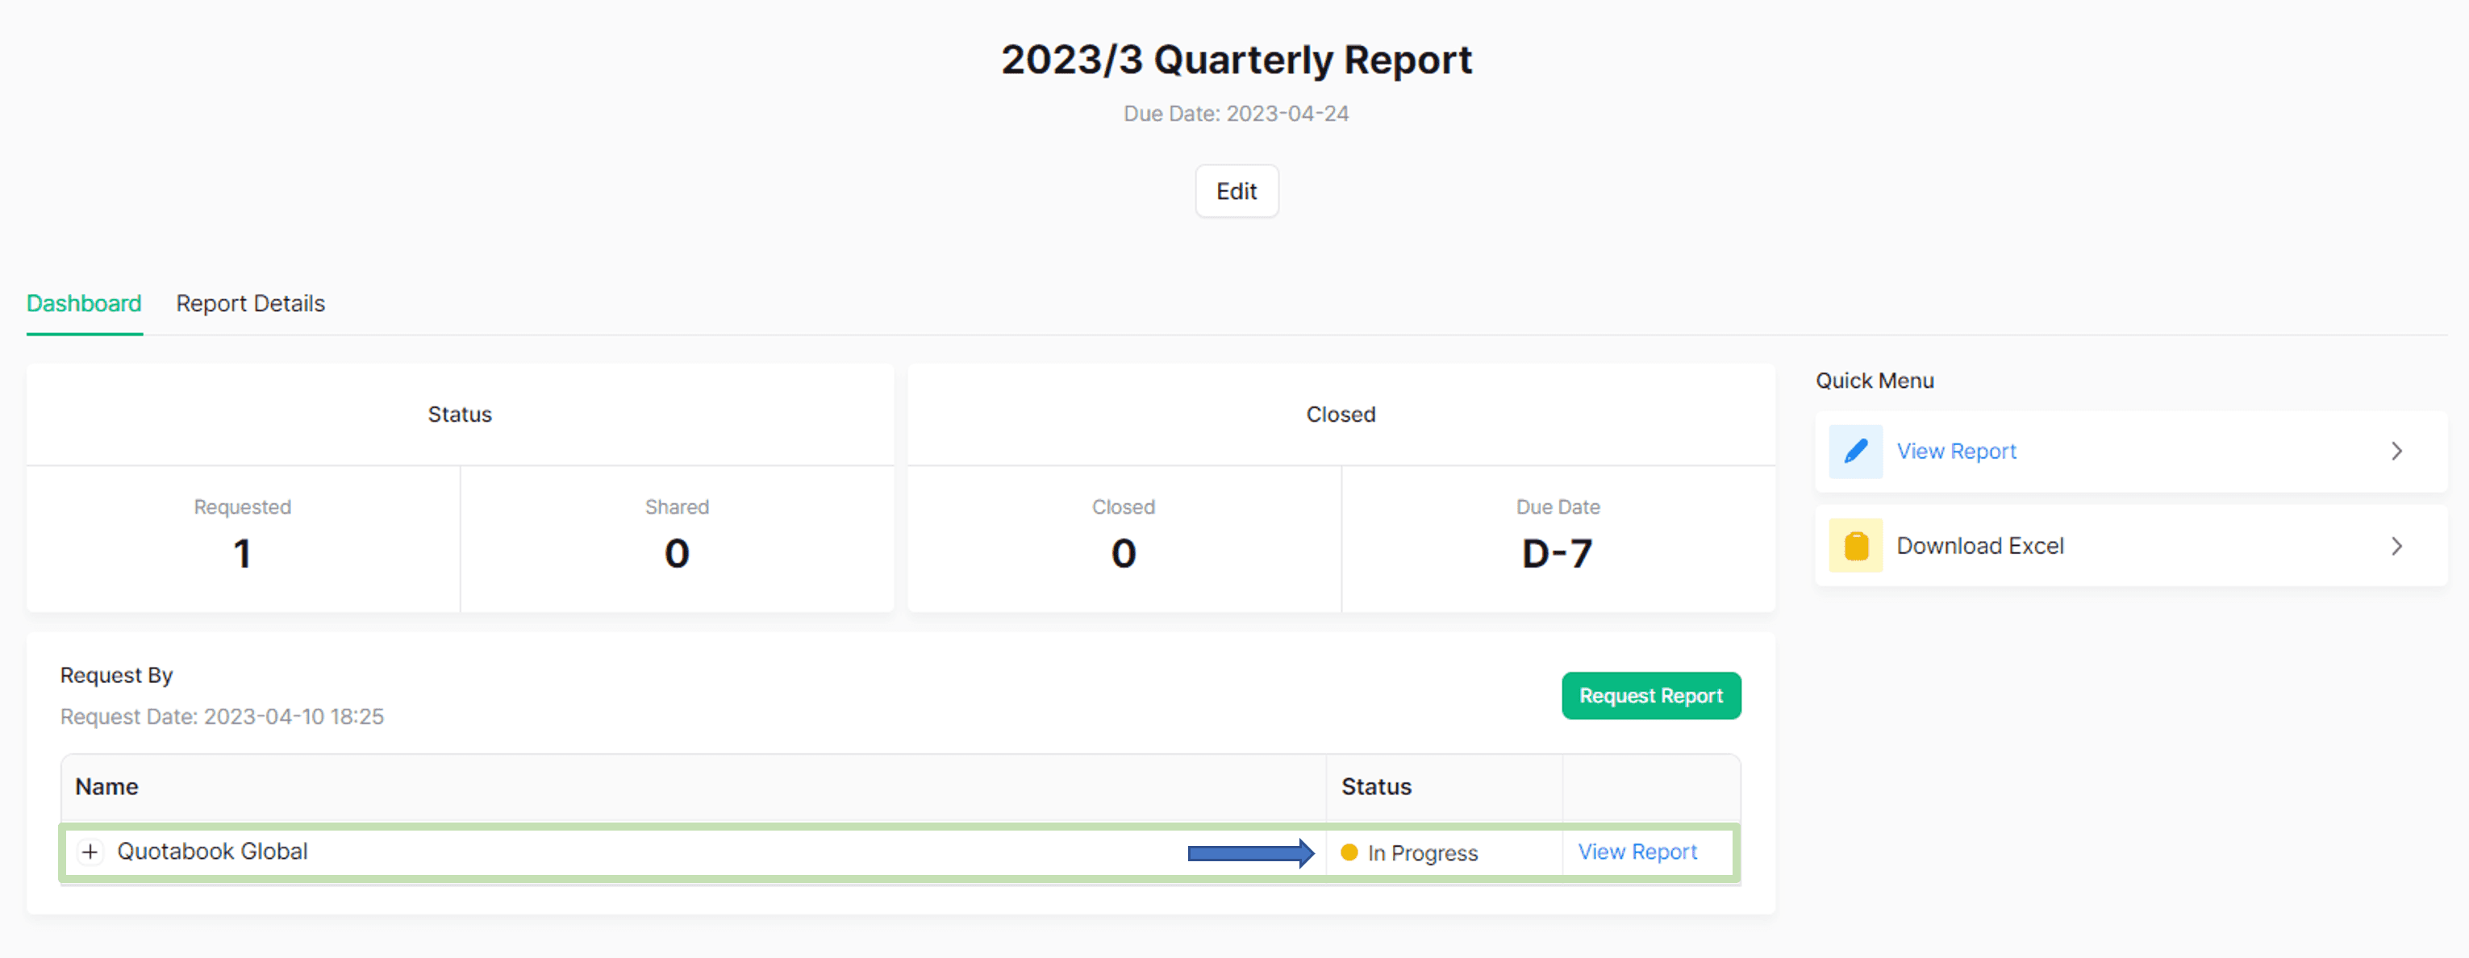Click the chevron next to View Report quick menu
Viewport: 2469px width, 958px height.
coord(2397,450)
